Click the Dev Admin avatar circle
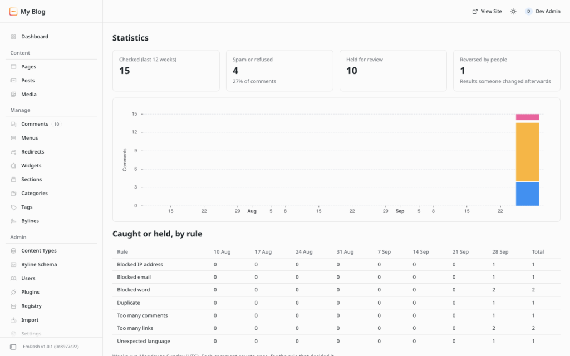Image resolution: width=570 pixels, height=356 pixels. pyautogui.click(x=529, y=12)
